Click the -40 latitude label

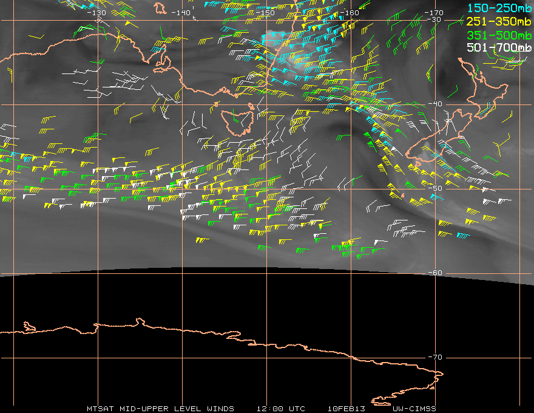pyautogui.click(x=435, y=104)
